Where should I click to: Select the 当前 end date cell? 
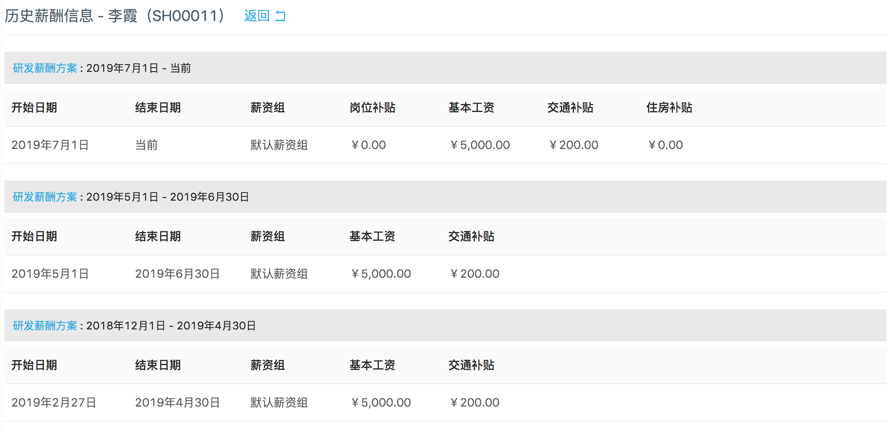(x=147, y=145)
